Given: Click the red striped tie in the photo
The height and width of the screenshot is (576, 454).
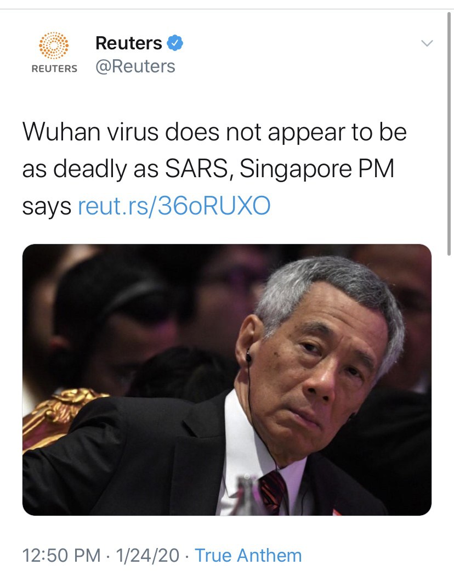Looking at the screenshot, I should 273,492.
